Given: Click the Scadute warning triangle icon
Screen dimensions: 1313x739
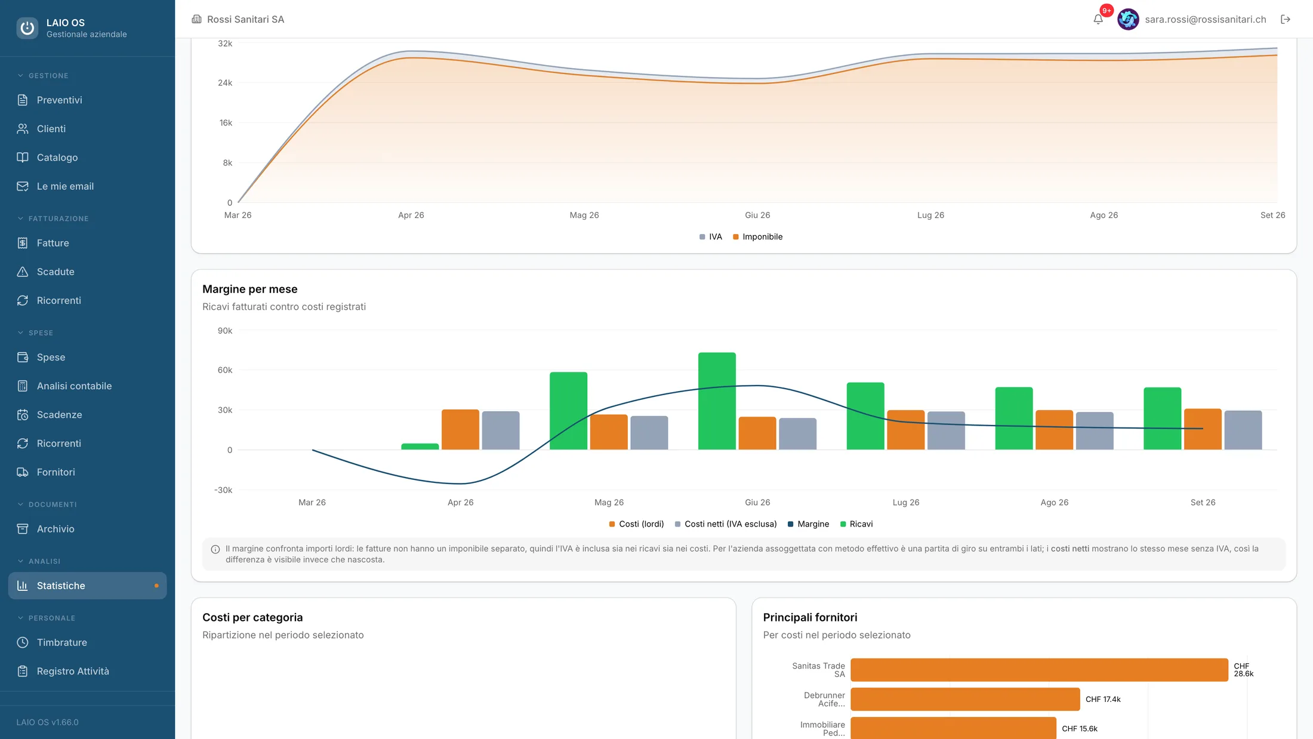Looking at the screenshot, I should click(23, 272).
